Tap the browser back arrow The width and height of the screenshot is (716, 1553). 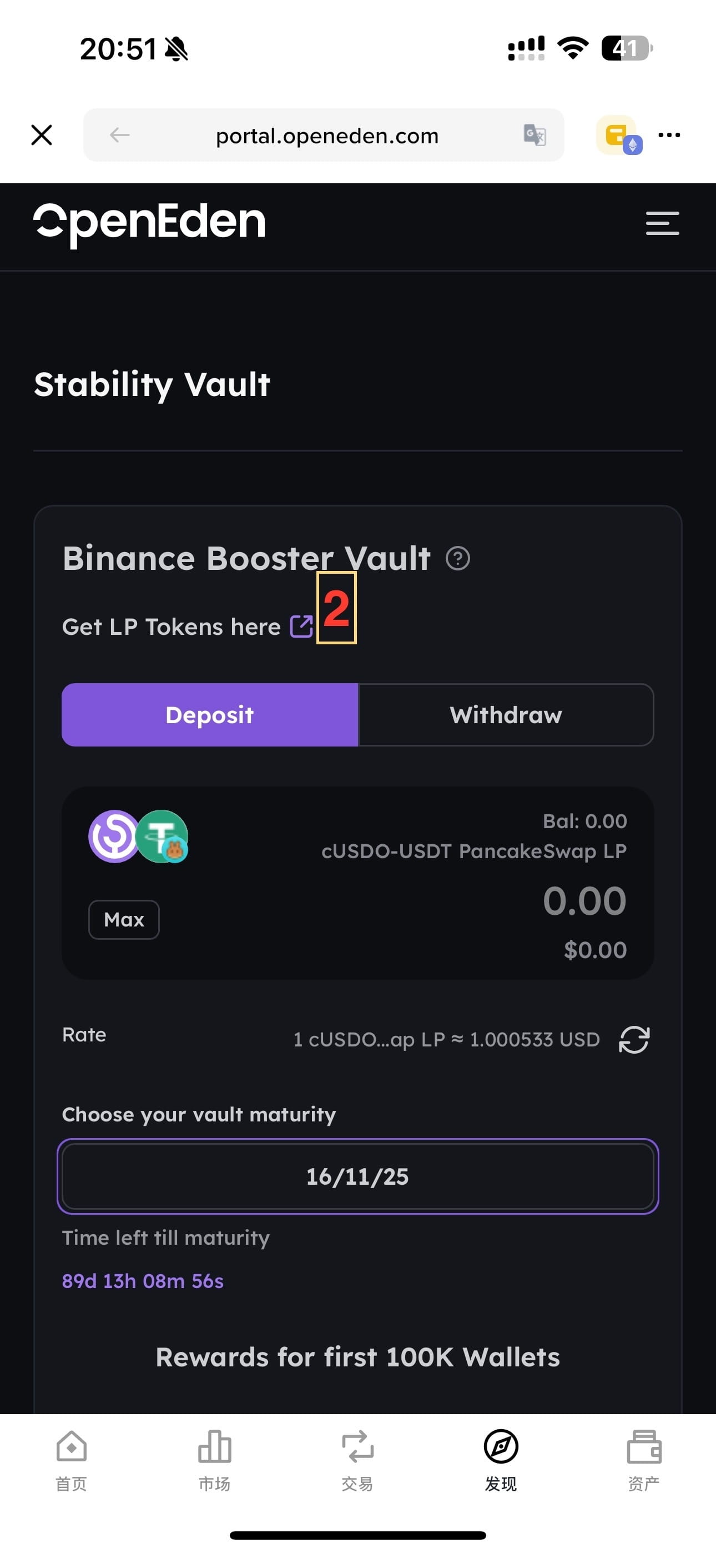(x=120, y=135)
